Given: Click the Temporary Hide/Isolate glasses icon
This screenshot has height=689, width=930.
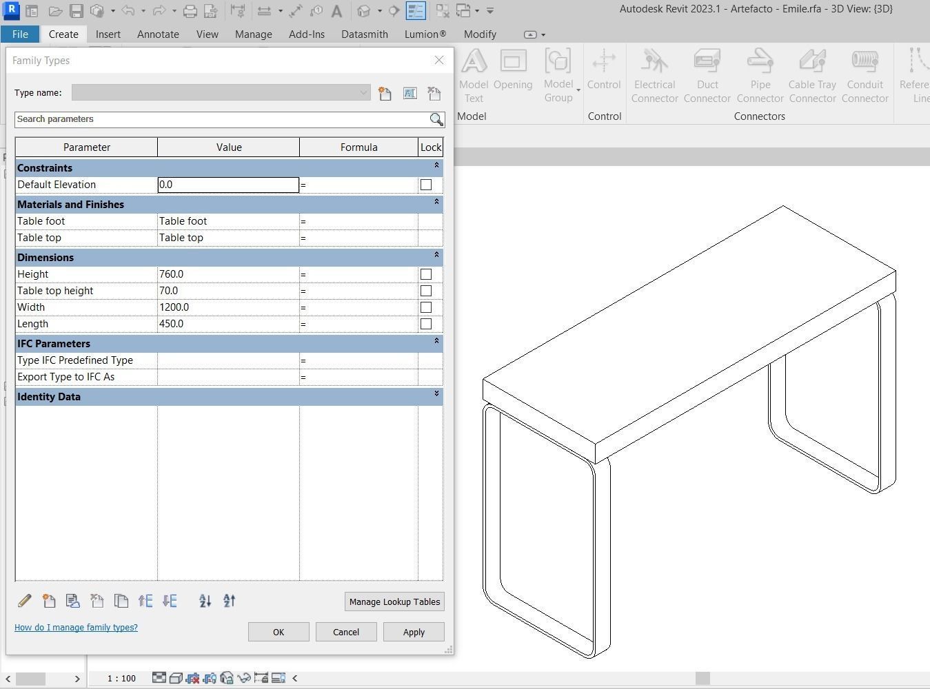Looking at the screenshot, I should tap(244, 678).
